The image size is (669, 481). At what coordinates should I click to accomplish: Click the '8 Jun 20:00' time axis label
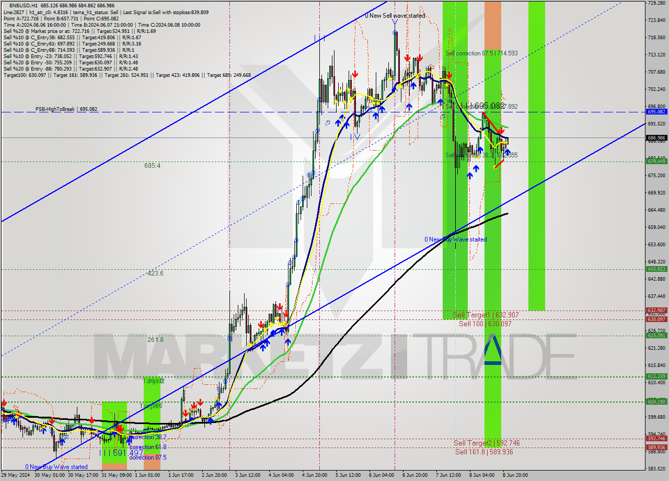[515, 475]
